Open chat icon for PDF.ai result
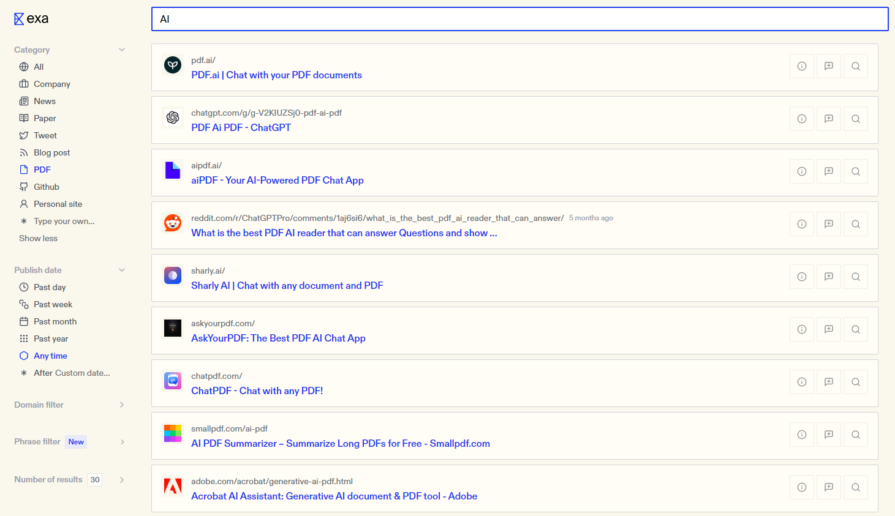 (x=829, y=66)
